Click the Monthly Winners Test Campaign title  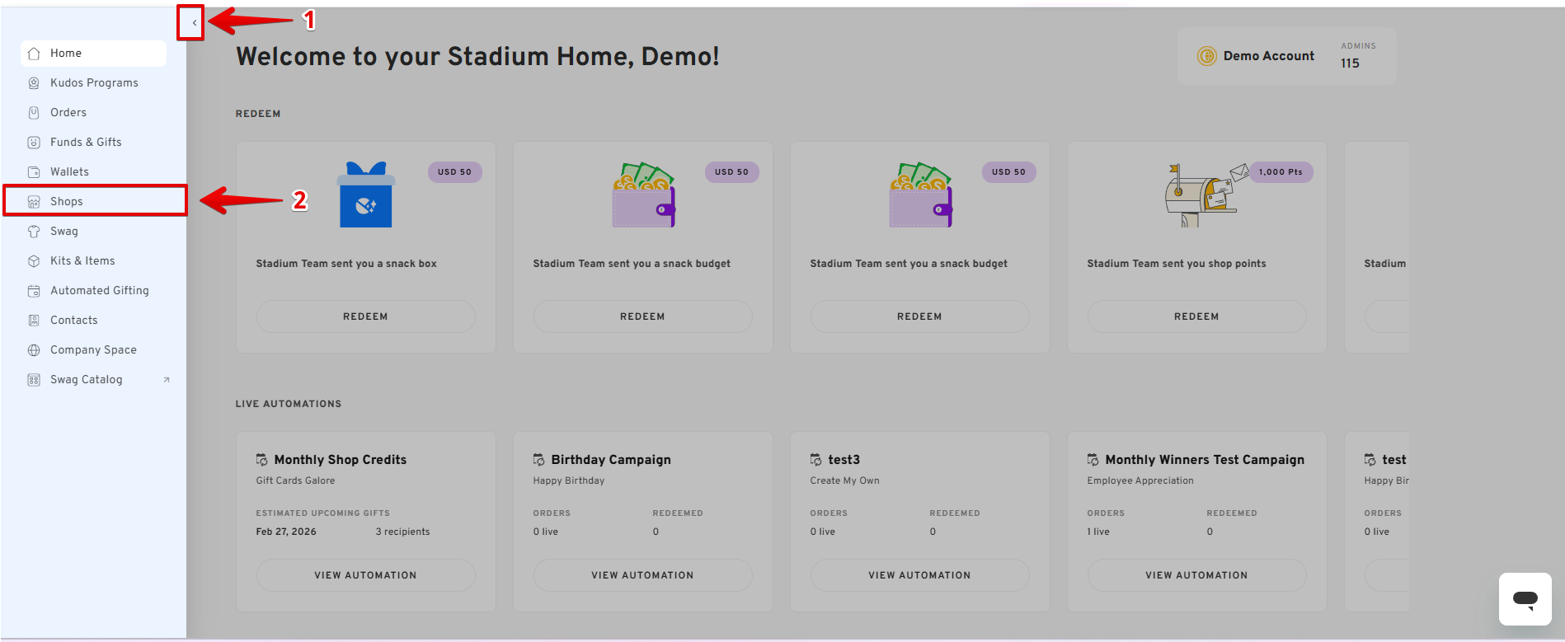[1205, 460]
